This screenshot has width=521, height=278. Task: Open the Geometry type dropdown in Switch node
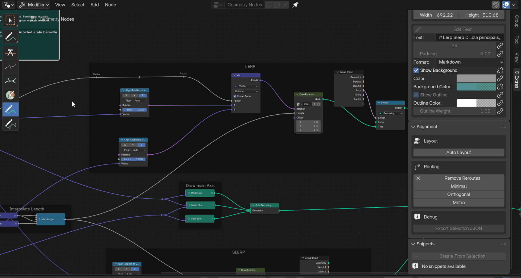[390, 113]
